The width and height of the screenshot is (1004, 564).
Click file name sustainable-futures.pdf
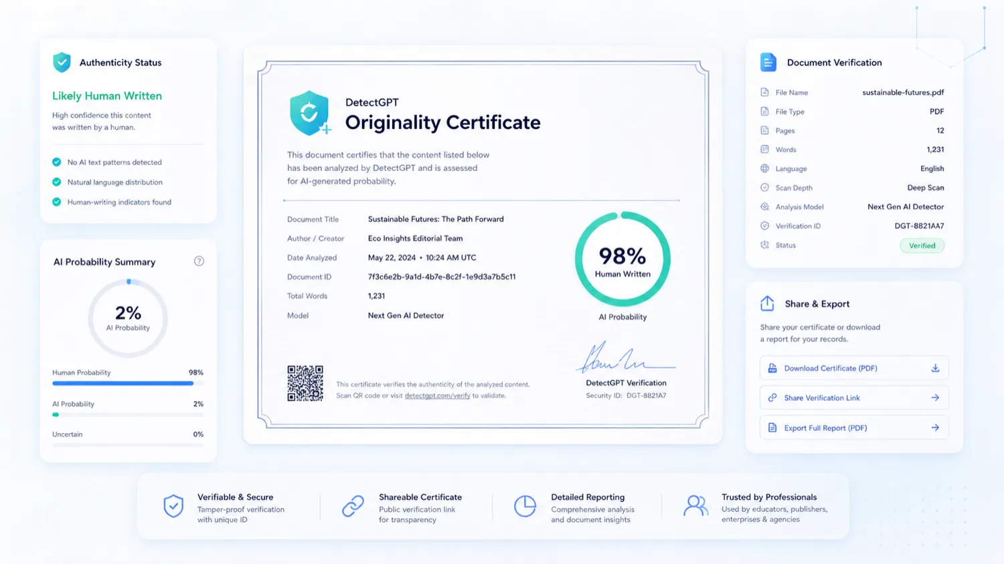click(x=903, y=92)
